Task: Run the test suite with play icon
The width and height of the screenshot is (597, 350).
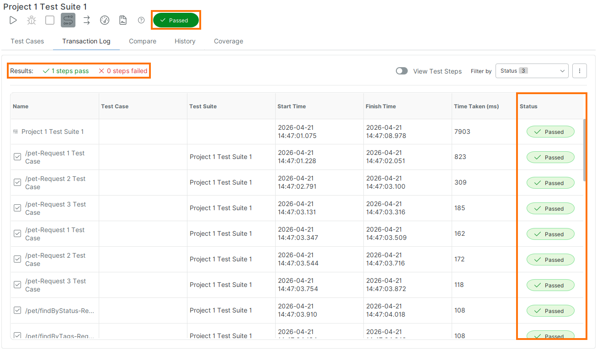Action: tap(13, 20)
